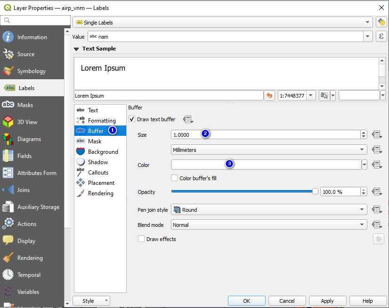Screen dimensions: 389x308
Task: Uncheck Draw text buffer
Action: point(132,119)
